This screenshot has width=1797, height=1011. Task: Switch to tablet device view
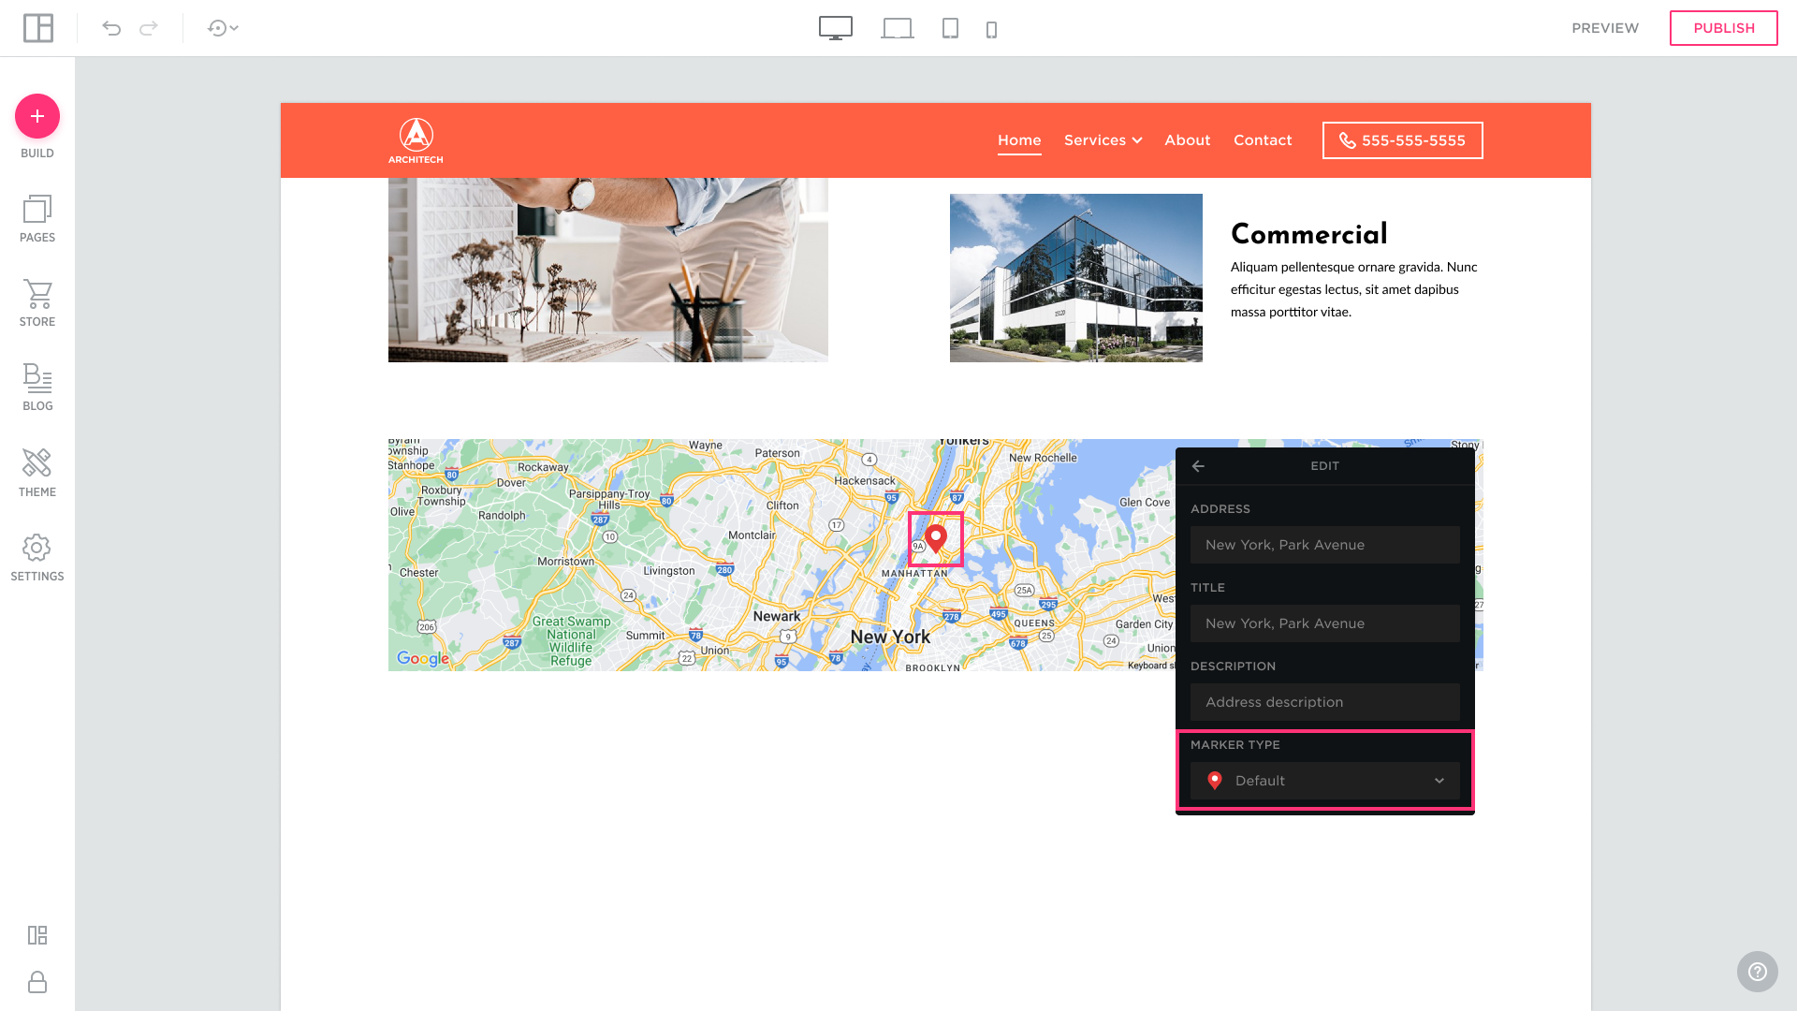point(950,28)
